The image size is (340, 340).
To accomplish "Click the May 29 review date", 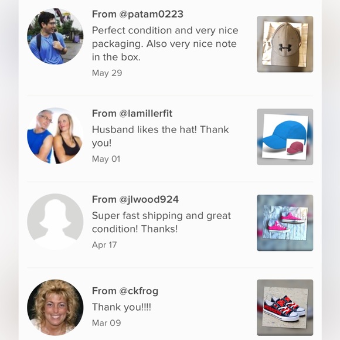I will [x=107, y=73].
